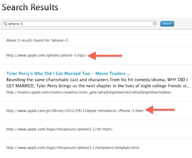Clear the search field with the X icon
192x158 pixels.
pos(154,24)
